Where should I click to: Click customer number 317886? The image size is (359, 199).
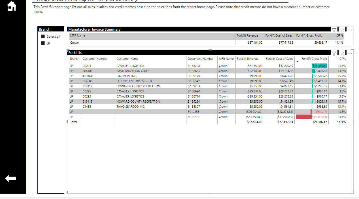coord(88,81)
